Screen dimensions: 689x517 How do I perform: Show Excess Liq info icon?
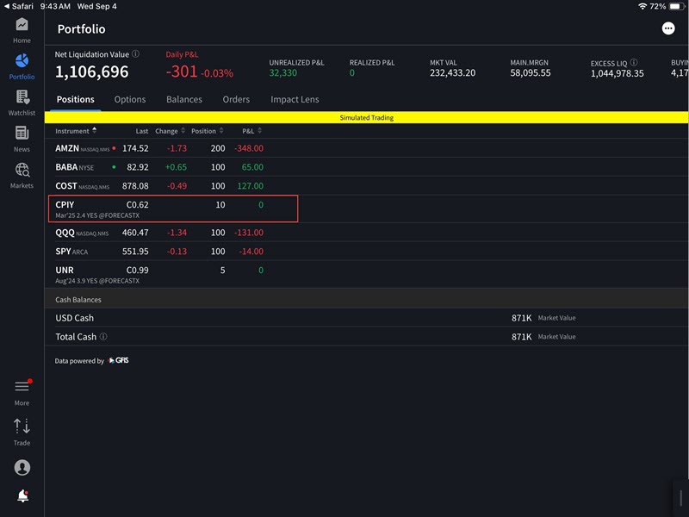634,62
